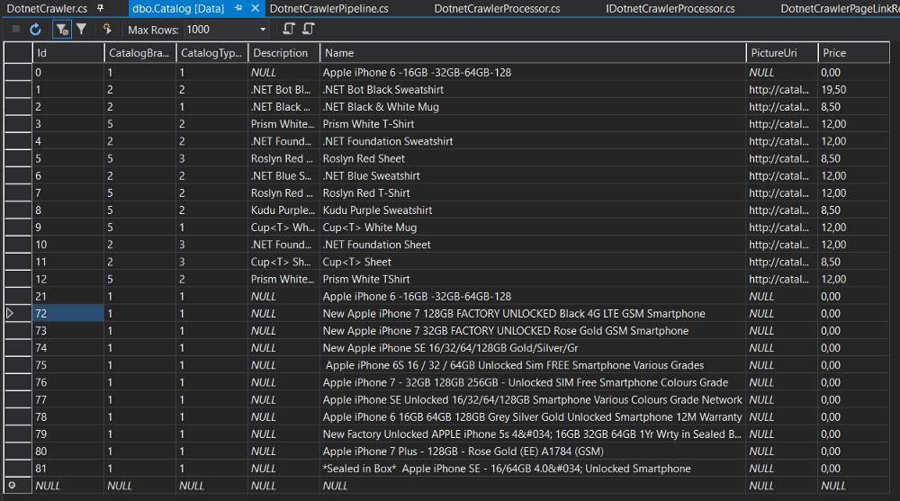Image resolution: width=900 pixels, height=501 pixels.
Task: Sort by the Id column header
Action: 67,53
